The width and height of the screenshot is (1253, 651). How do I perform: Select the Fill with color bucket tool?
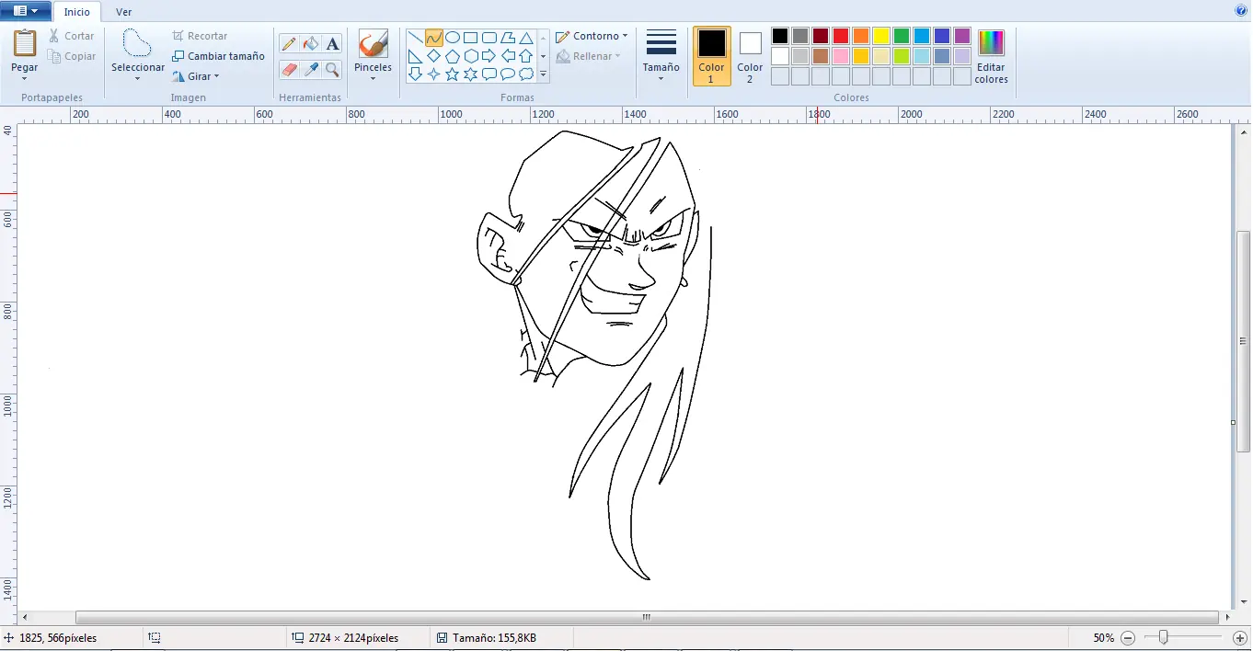point(311,44)
